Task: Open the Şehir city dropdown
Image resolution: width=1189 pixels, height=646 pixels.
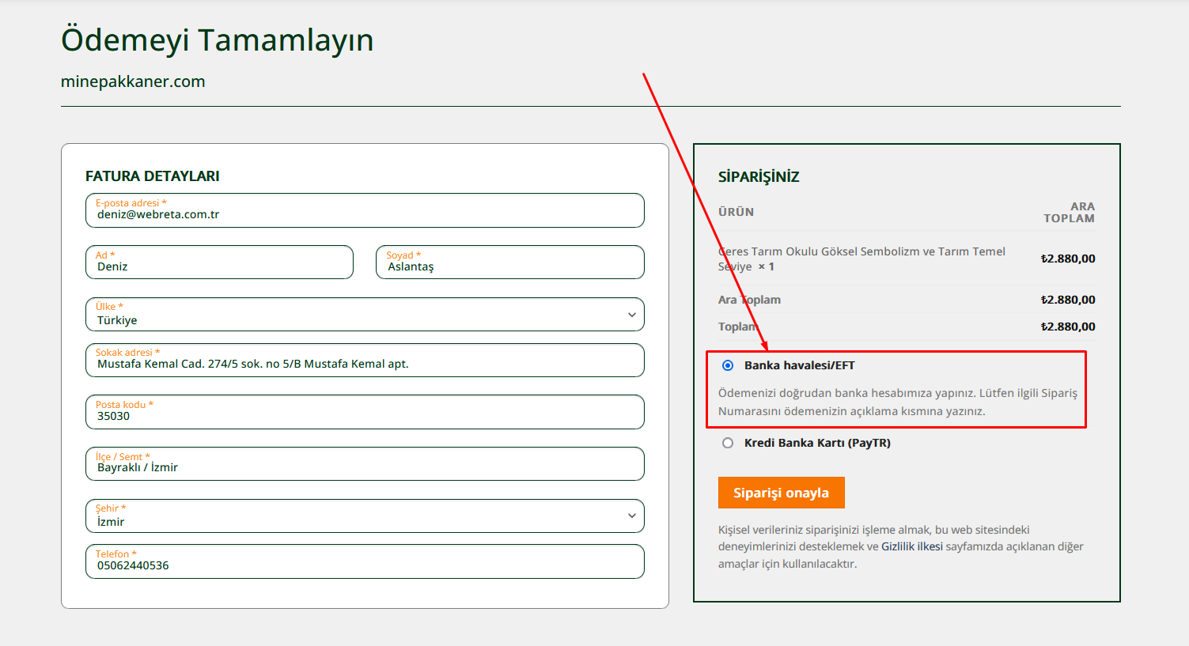Action: [365, 516]
